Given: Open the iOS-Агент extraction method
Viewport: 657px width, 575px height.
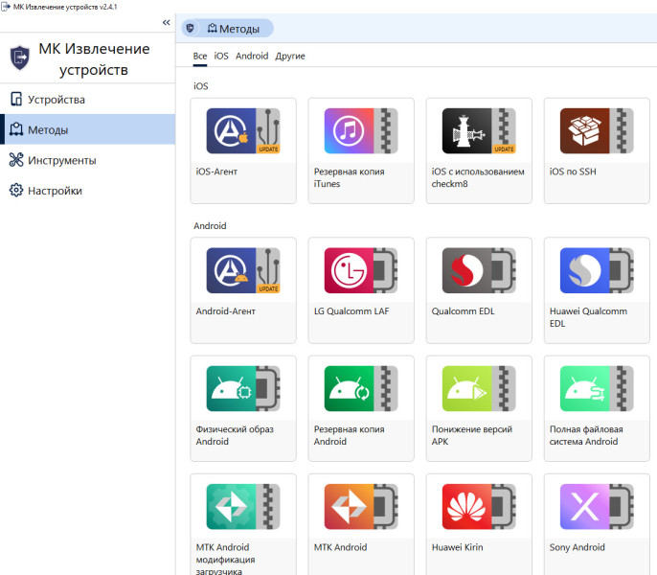Looking at the screenshot, I should (x=243, y=151).
